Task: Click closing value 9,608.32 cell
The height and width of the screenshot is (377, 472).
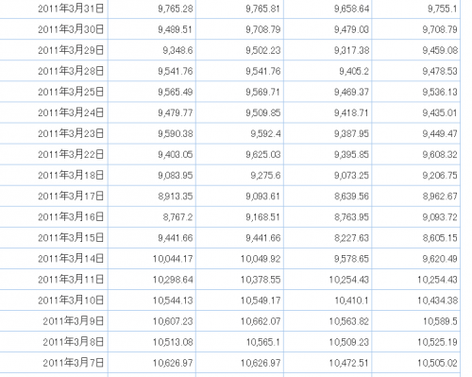Action: coord(416,154)
